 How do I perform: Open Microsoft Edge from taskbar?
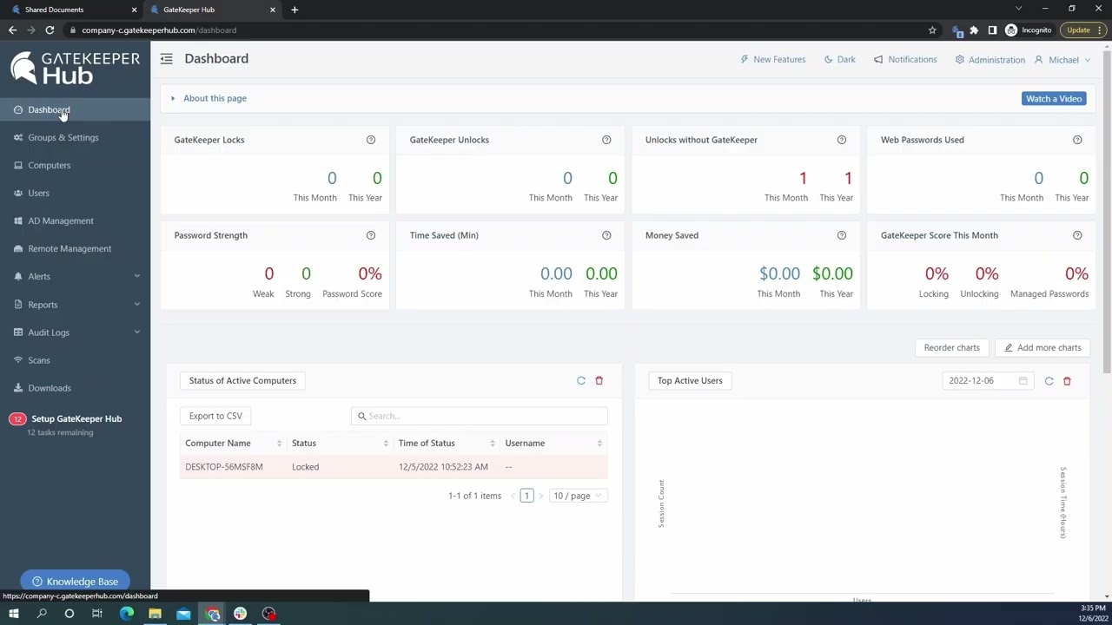tap(127, 614)
